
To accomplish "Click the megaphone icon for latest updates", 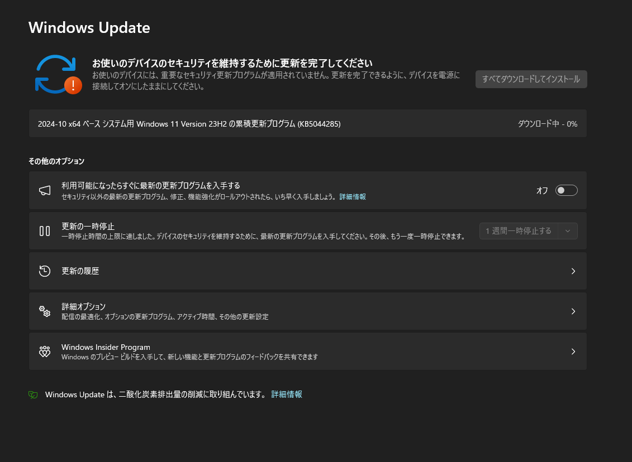I will tap(45, 190).
